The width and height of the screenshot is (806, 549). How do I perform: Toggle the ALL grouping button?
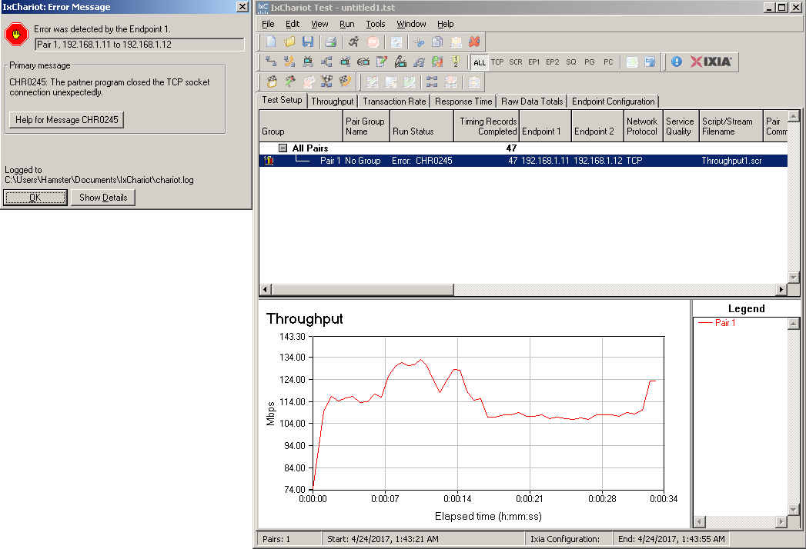click(480, 62)
